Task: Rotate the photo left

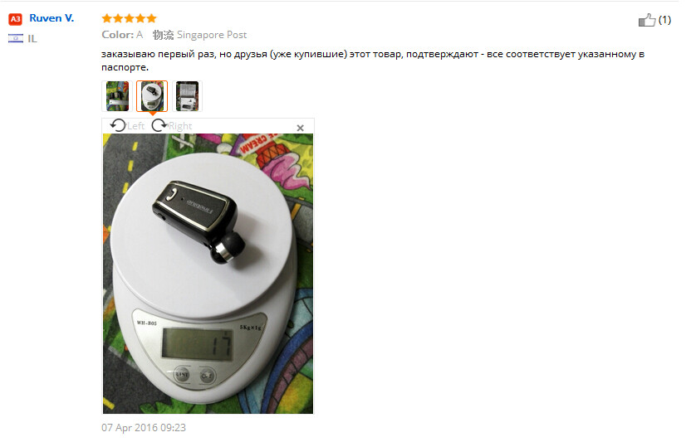Action: tap(120, 128)
